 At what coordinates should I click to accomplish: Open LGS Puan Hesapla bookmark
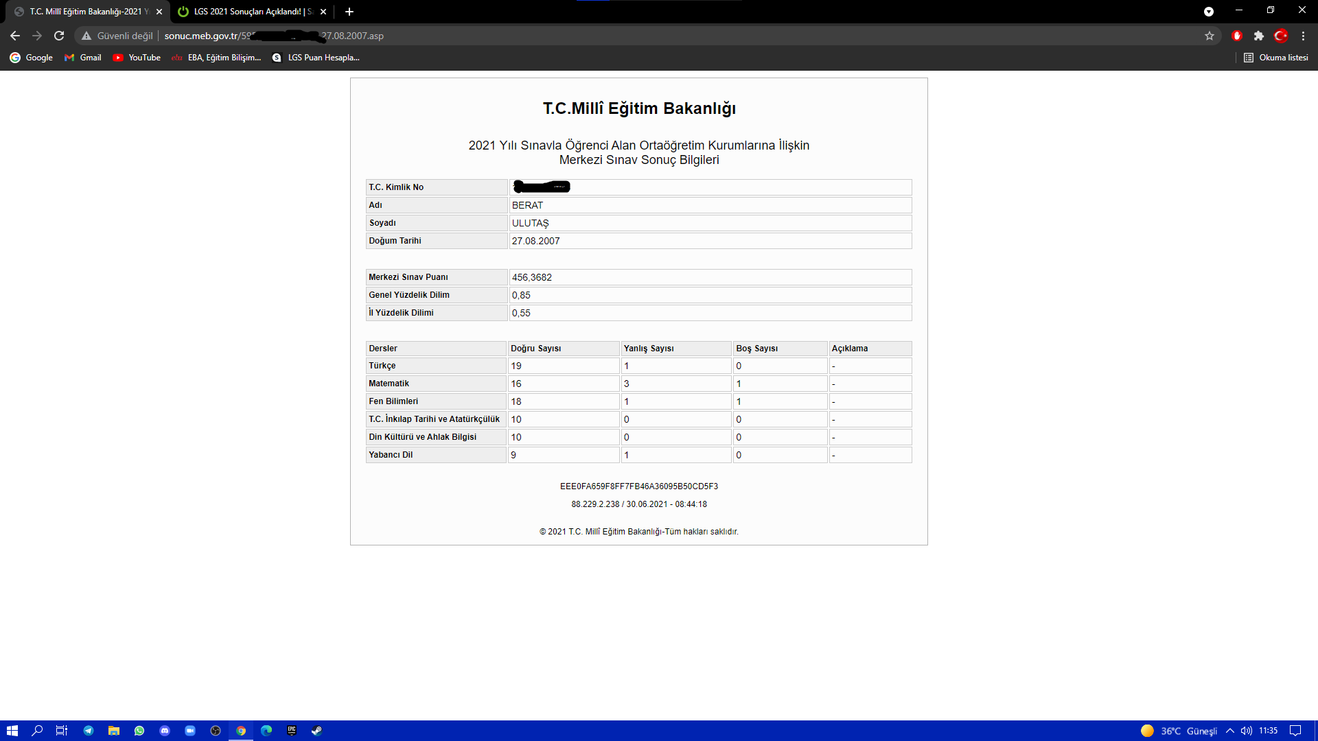click(x=316, y=58)
